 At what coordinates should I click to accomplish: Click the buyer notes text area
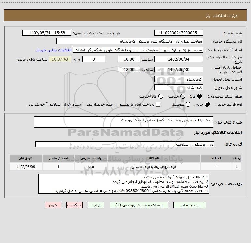click(x=124, y=184)
